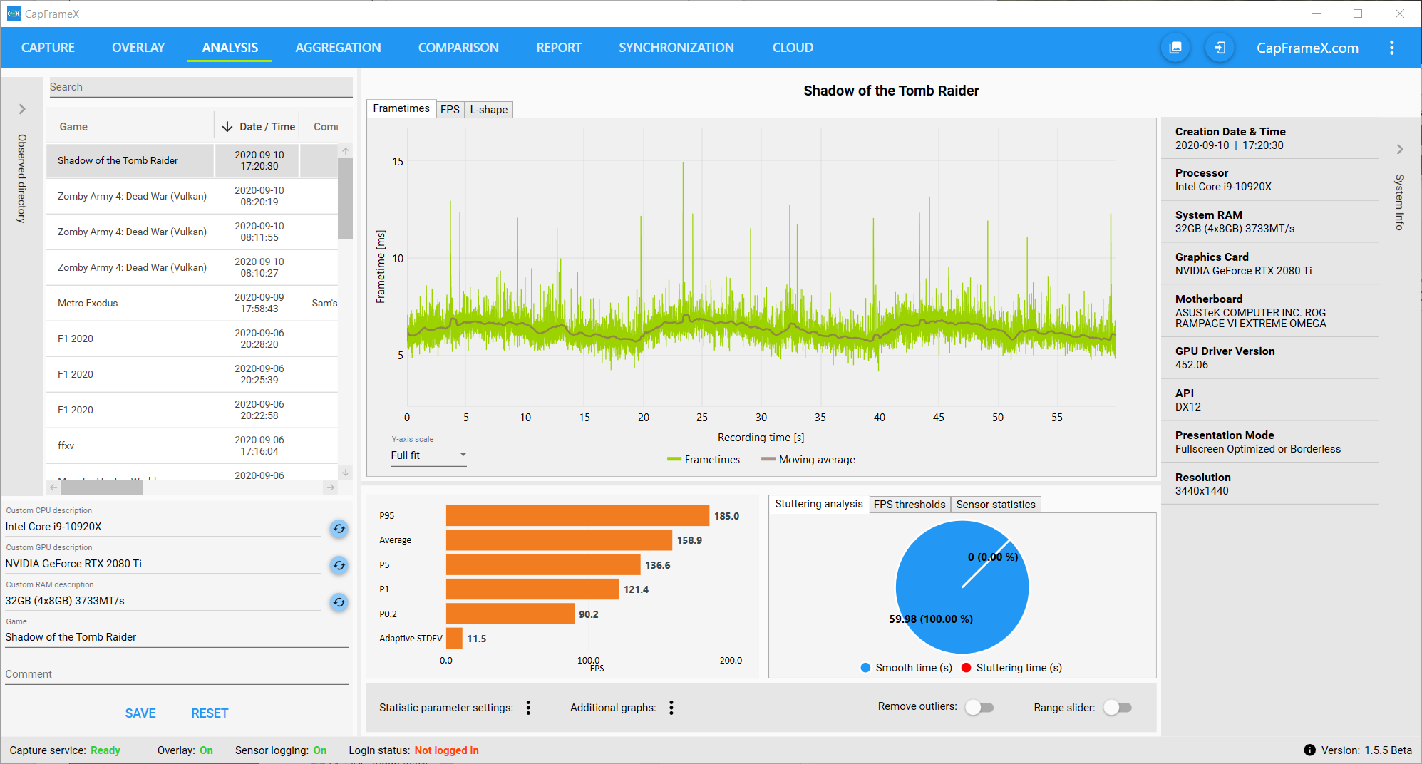Click scroll-down arrow of record list

coord(346,473)
